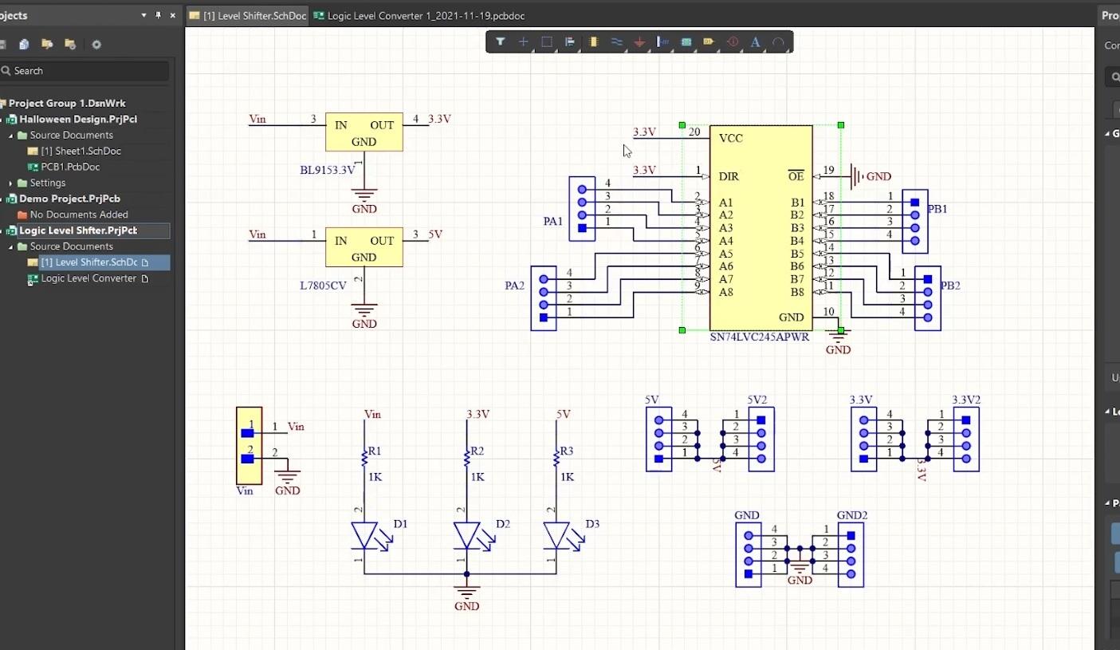
Task: Place a part using the IC icon
Action: tap(594, 41)
